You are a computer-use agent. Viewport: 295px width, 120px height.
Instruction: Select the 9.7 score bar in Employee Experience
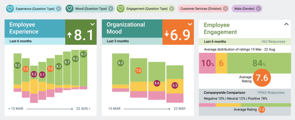(83, 70)
